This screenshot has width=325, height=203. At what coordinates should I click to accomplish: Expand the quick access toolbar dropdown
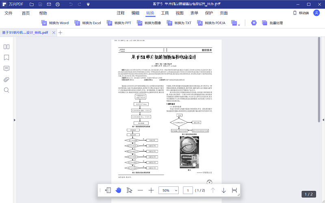point(89,4)
